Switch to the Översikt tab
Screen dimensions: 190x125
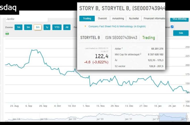102,18
